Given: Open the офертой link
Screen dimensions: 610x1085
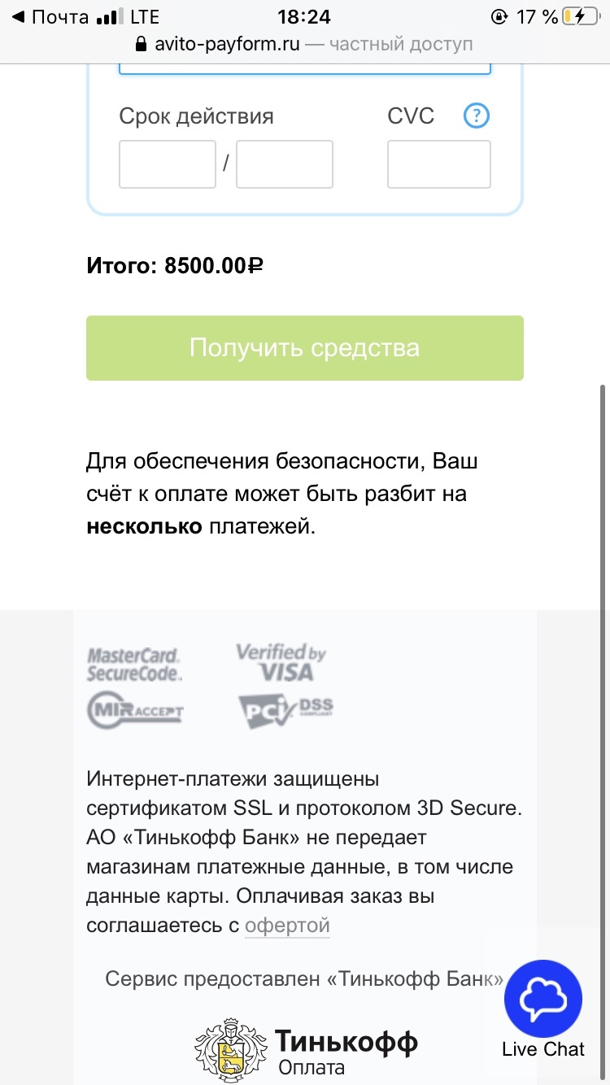Looking at the screenshot, I should click(287, 925).
